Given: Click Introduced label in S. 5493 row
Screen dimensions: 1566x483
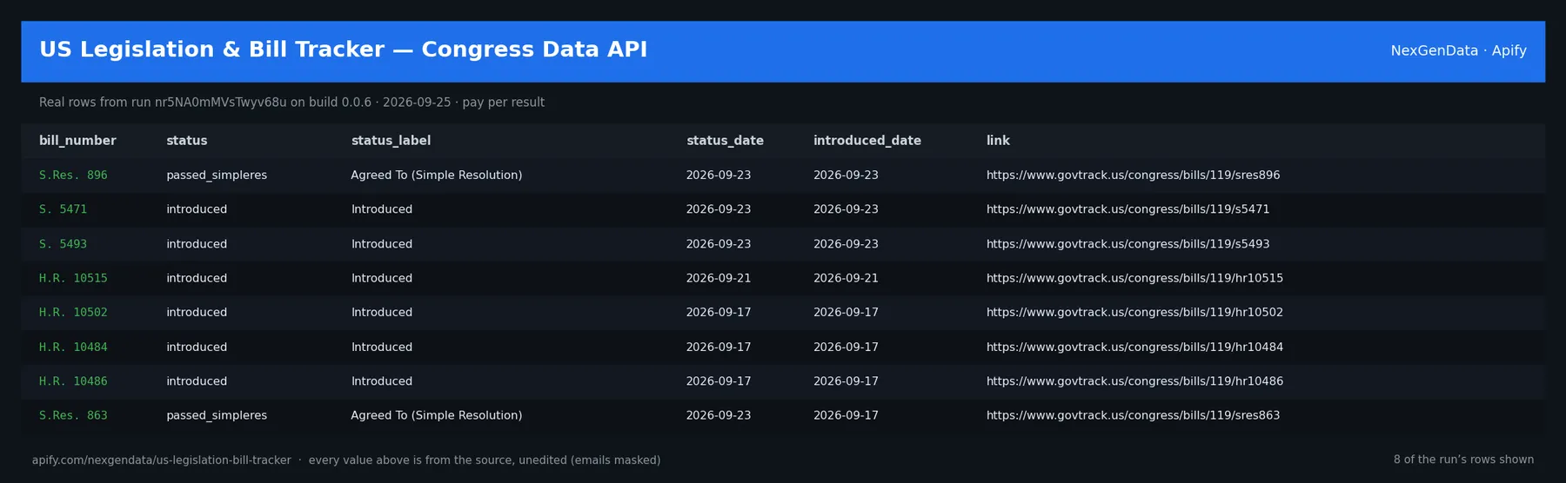Looking at the screenshot, I should [x=382, y=244].
